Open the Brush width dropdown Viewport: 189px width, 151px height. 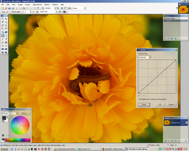pos(30,12)
